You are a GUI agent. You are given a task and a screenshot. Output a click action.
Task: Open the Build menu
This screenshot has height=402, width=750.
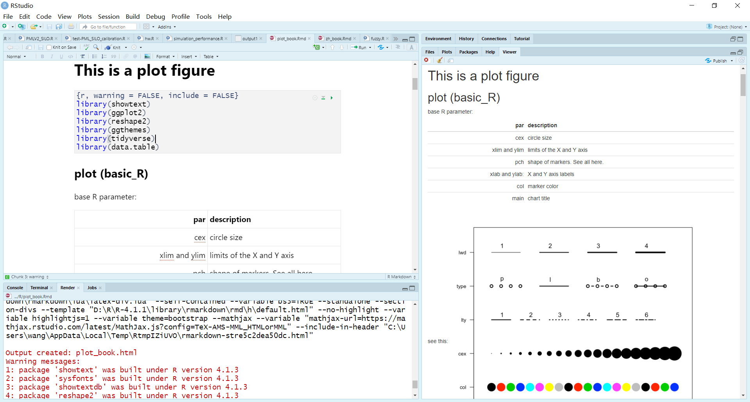click(x=133, y=16)
